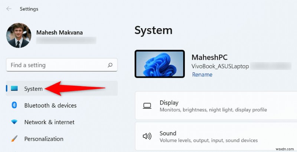297x152 pixels.
Task: Click the Personalization paintbrush icon
Action: click(x=14, y=139)
